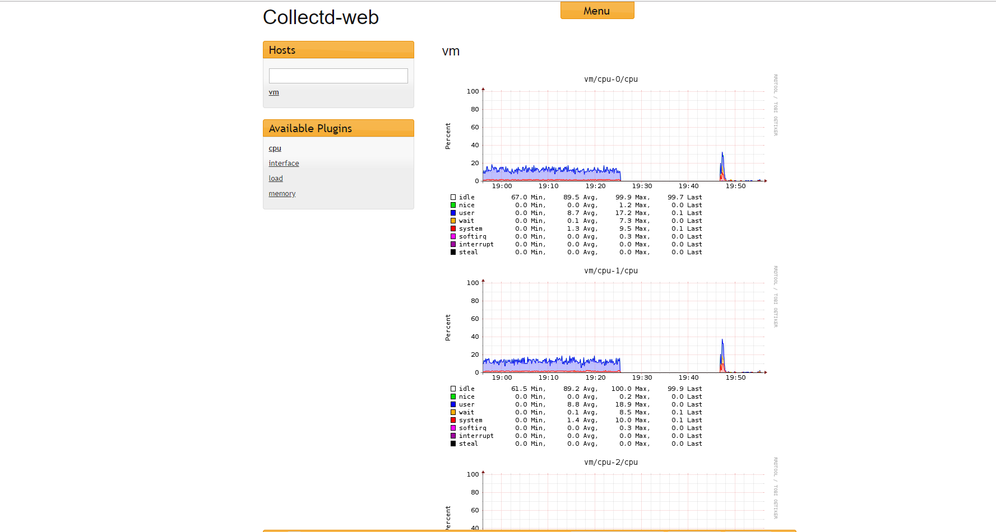
Task: Click the '89.5 Avg,' idle value in cpu-0
Action: 581,197
